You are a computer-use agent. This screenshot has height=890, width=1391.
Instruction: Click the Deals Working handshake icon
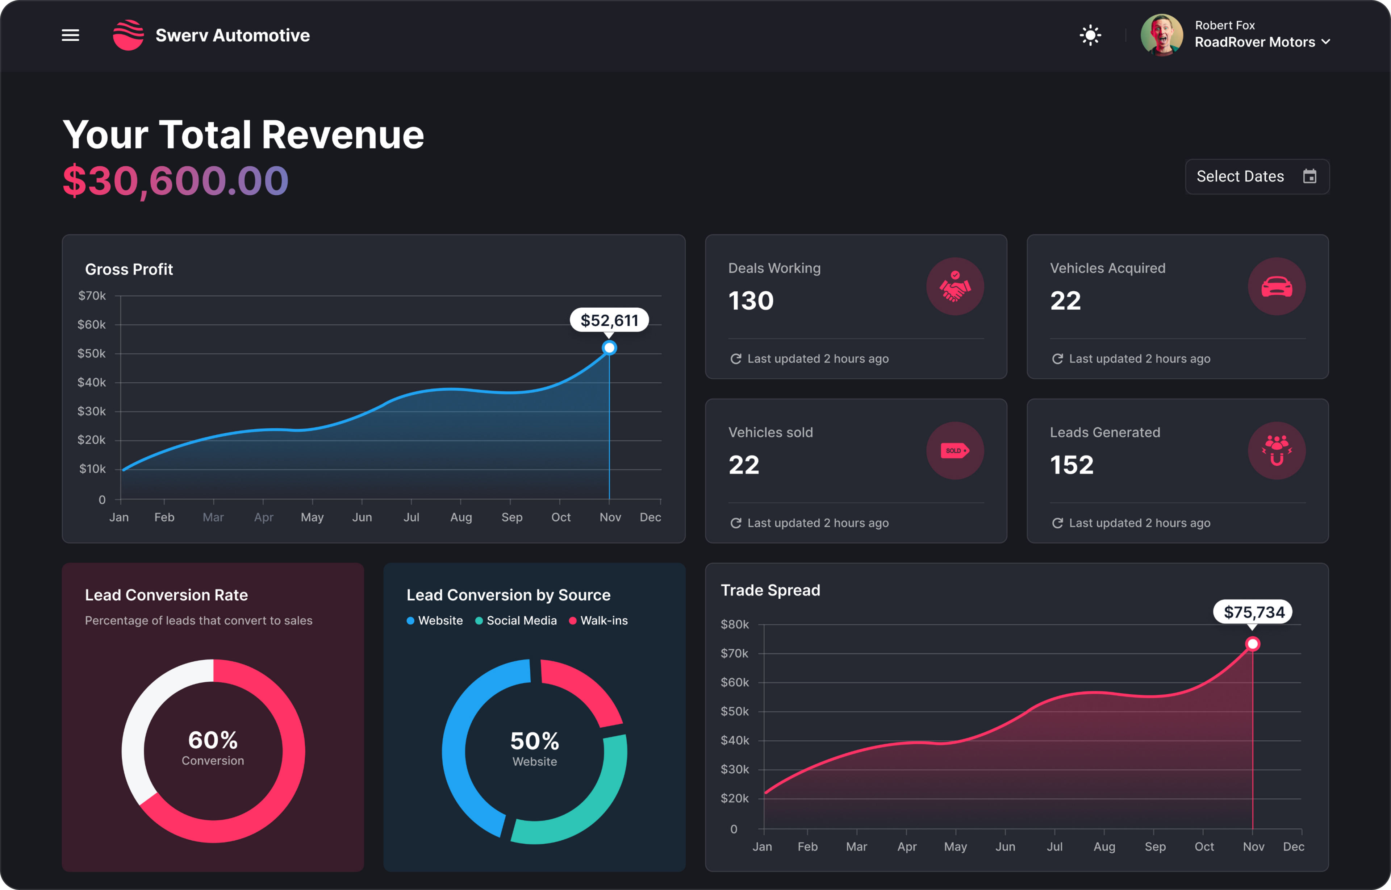[x=955, y=286]
